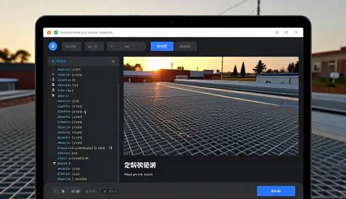Expand the lower tree group with arrow toggle
This screenshot has width=346, height=199.
pos(54,163)
